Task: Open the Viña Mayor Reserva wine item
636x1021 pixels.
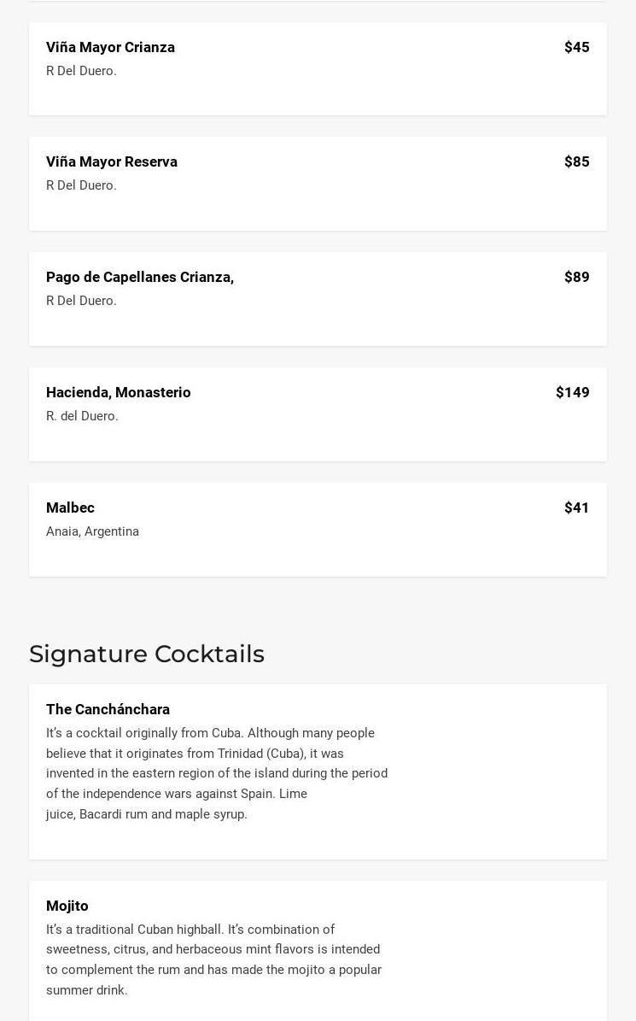Action: (112, 162)
